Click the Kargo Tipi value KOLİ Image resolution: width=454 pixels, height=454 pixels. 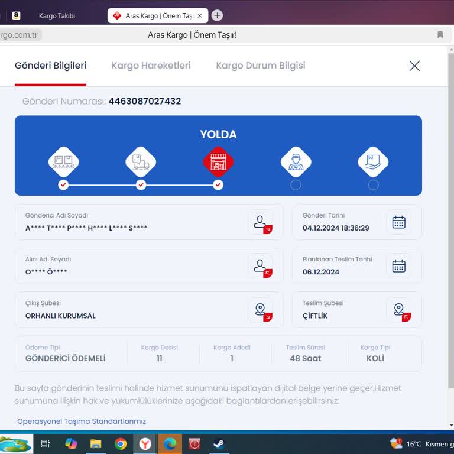point(375,358)
